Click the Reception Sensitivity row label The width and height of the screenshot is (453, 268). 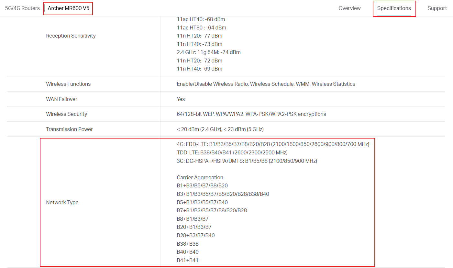tap(71, 36)
